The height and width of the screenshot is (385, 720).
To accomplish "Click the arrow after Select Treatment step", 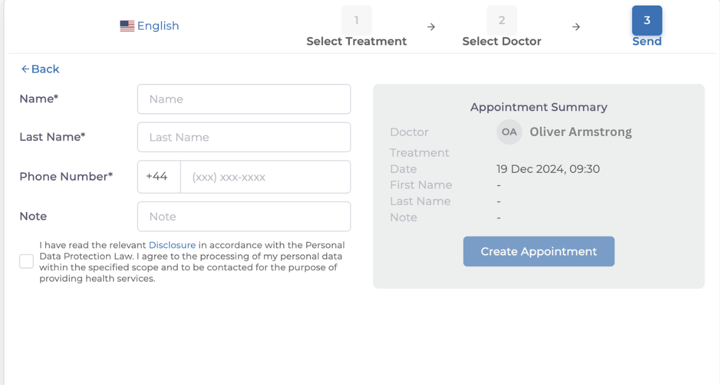I will pyautogui.click(x=431, y=27).
